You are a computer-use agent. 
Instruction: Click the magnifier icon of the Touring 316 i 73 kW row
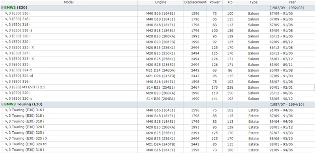point(6,150)
